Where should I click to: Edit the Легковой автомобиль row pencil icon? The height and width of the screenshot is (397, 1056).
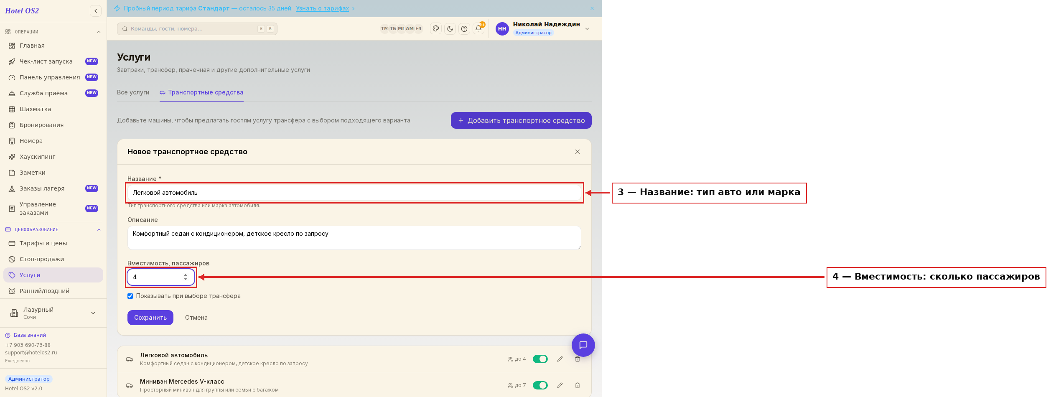tap(560, 359)
